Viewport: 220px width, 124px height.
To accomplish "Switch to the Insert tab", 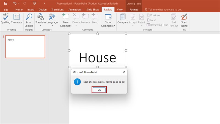I will point(31,10).
